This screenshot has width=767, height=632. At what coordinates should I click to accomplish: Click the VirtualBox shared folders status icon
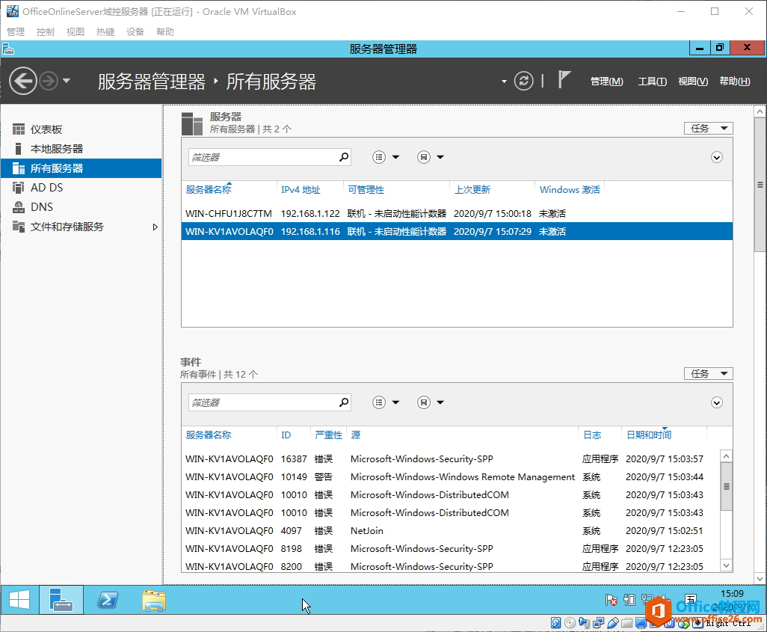click(x=626, y=622)
